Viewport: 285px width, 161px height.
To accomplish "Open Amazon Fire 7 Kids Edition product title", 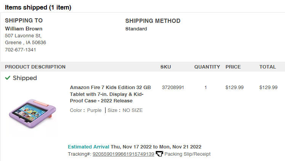I will click(110, 94).
